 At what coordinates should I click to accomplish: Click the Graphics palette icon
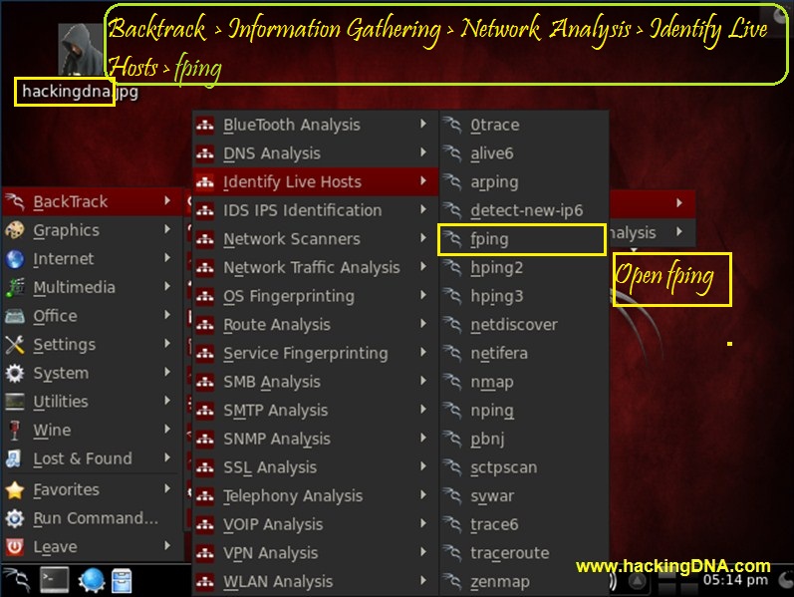(x=15, y=230)
